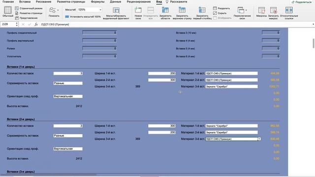Click Вставка 3 (10 мм) value cell
This screenshot has width=315, height=177.
271,32
